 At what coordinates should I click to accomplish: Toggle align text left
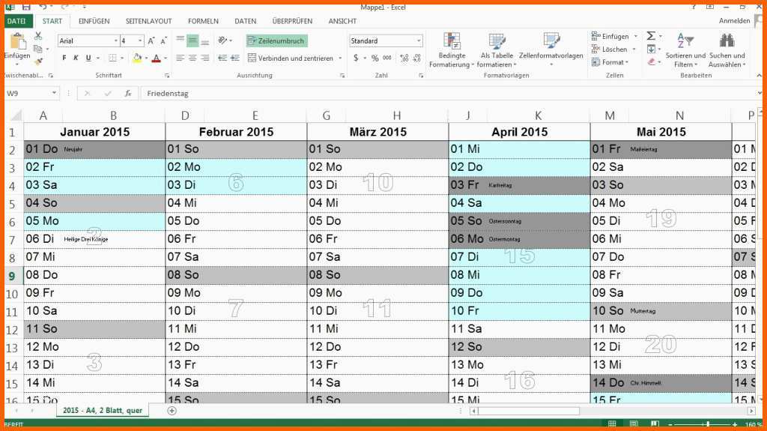pos(180,58)
